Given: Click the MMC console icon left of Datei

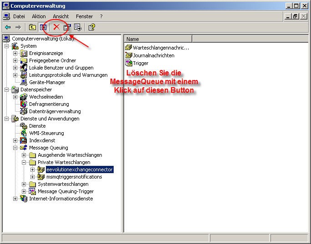Looking at the screenshot, I should click(x=6, y=16).
